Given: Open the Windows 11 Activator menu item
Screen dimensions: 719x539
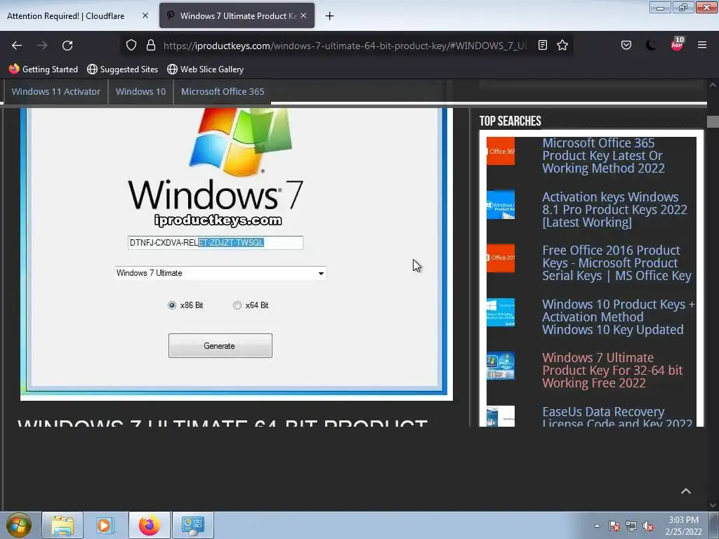Looking at the screenshot, I should coord(56,92).
